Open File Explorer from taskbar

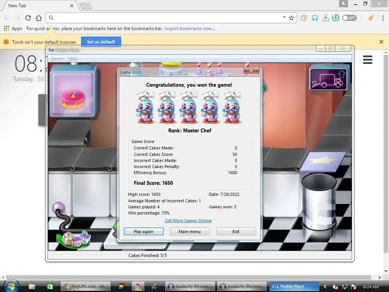pos(32,286)
